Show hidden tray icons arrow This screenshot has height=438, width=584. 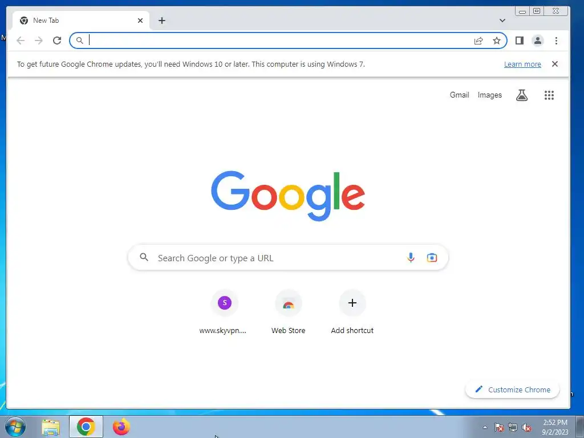[x=485, y=427]
